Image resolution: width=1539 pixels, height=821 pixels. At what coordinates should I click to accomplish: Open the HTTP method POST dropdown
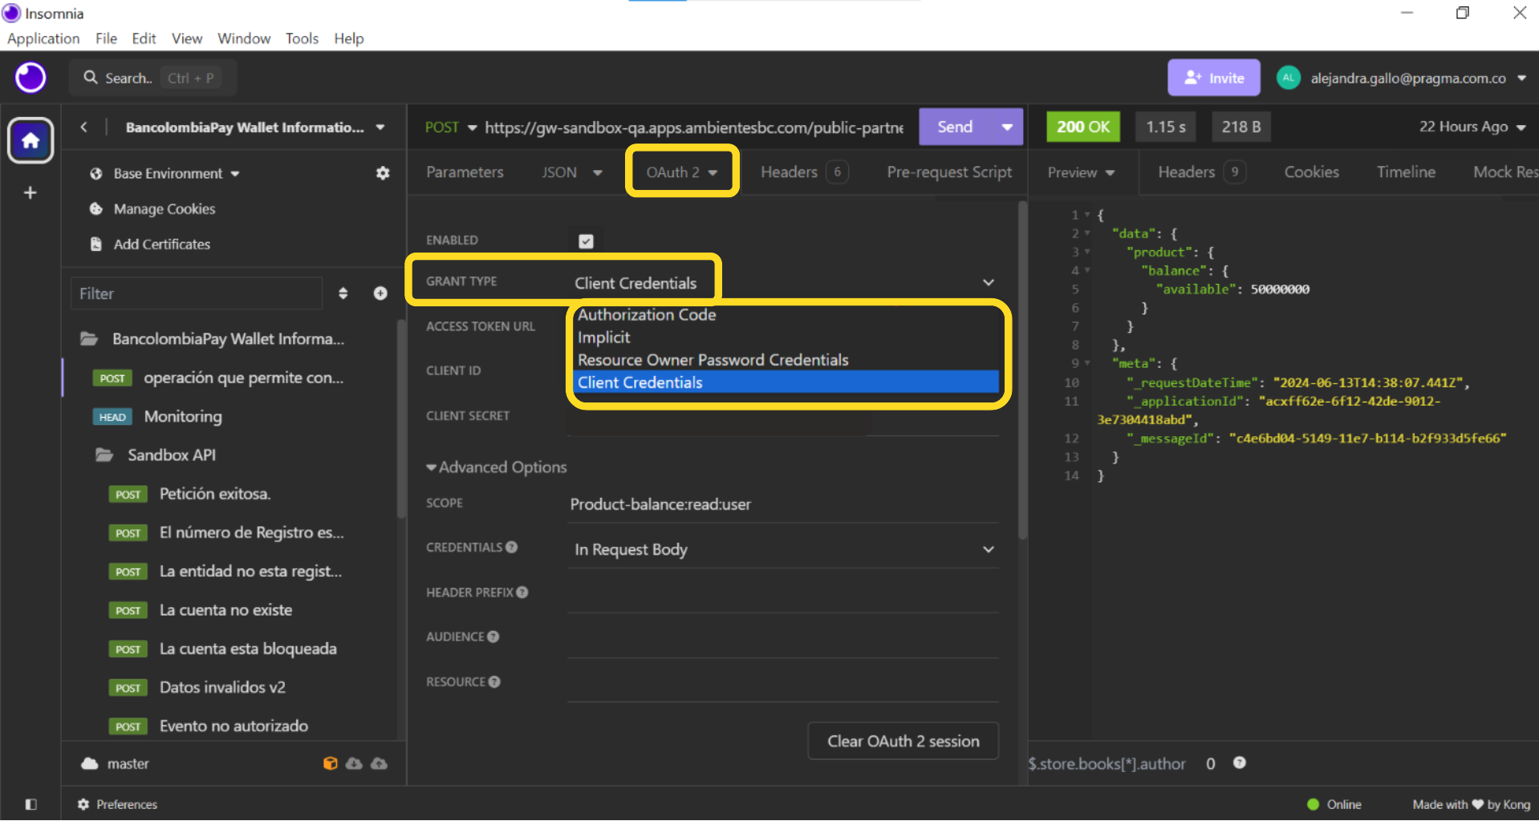(x=451, y=127)
